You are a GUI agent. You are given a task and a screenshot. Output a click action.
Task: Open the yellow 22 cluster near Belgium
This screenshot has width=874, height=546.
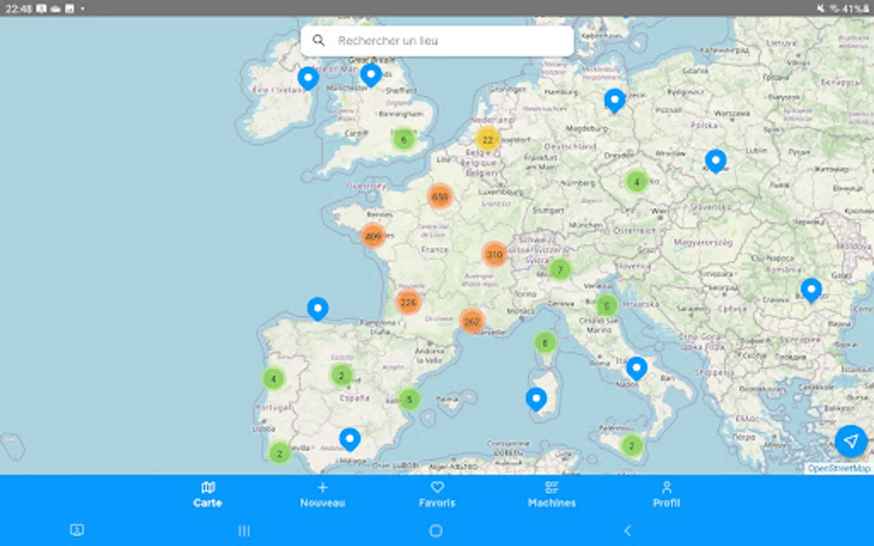tap(487, 140)
